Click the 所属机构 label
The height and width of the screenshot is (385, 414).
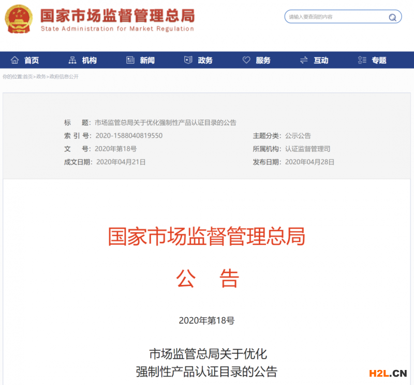tap(267, 149)
